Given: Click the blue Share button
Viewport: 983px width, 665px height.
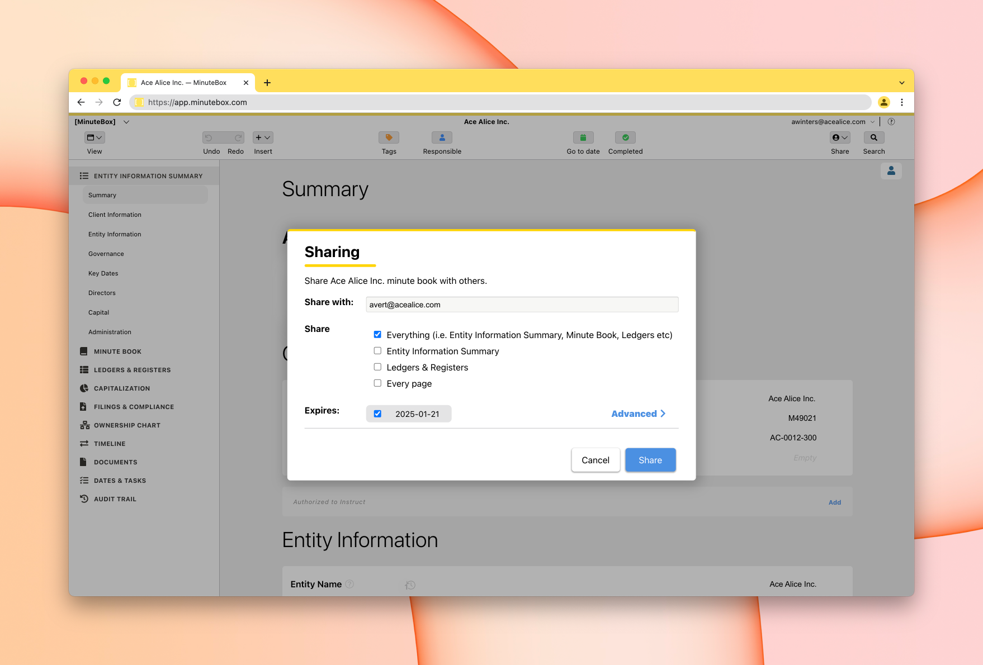Looking at the screenshot, I should (650, 460).
